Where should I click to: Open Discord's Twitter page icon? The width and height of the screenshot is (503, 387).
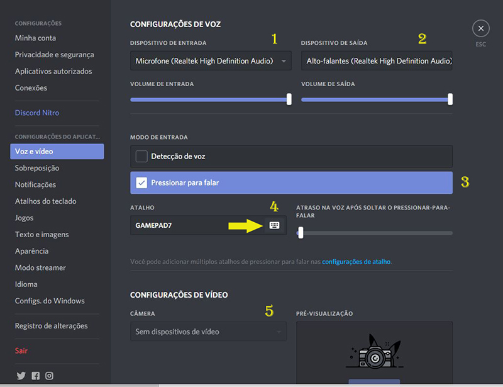(x=21, y=376)
